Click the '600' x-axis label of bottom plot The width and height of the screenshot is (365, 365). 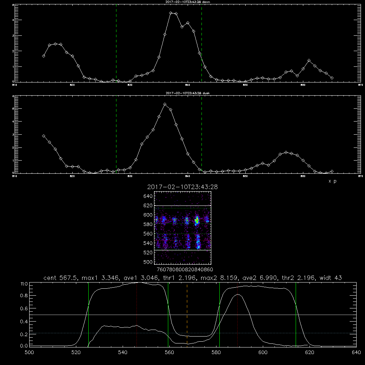[x=263, y=352]
